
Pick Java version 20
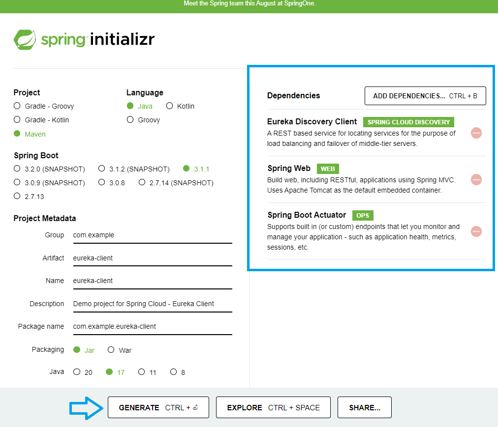tap(83, 372)
